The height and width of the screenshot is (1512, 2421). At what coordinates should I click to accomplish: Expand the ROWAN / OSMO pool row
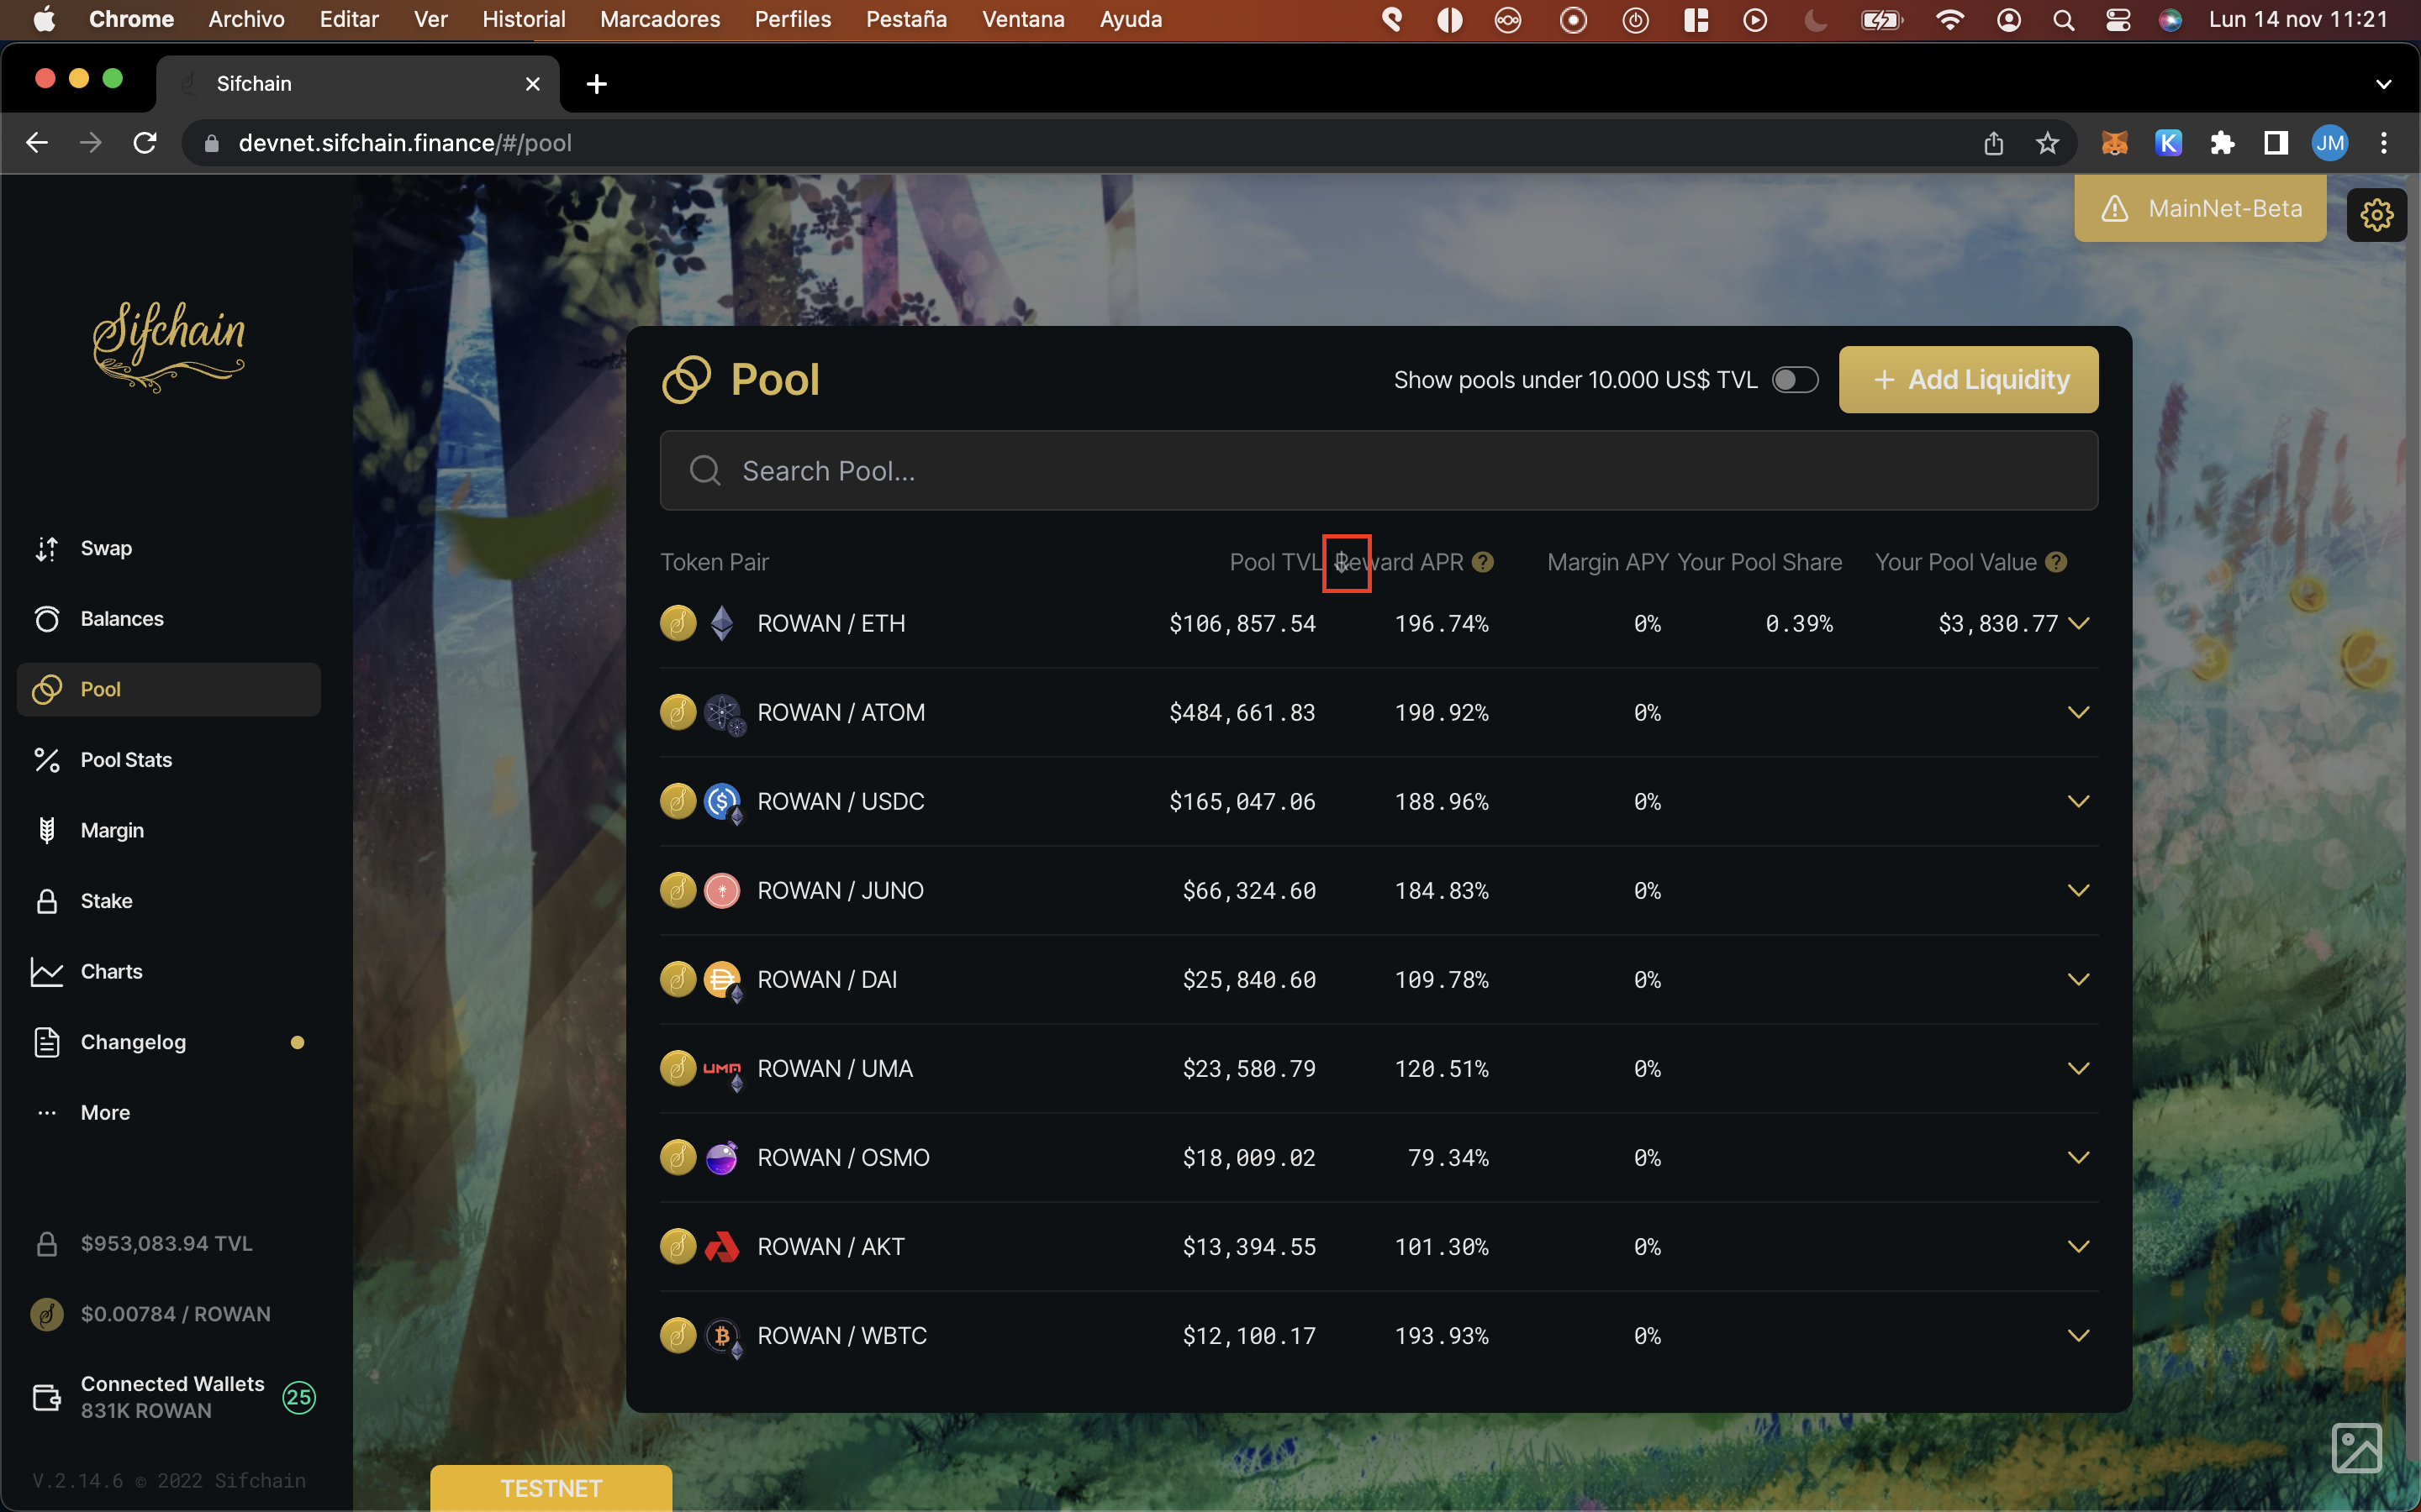coord(2078,1157)
